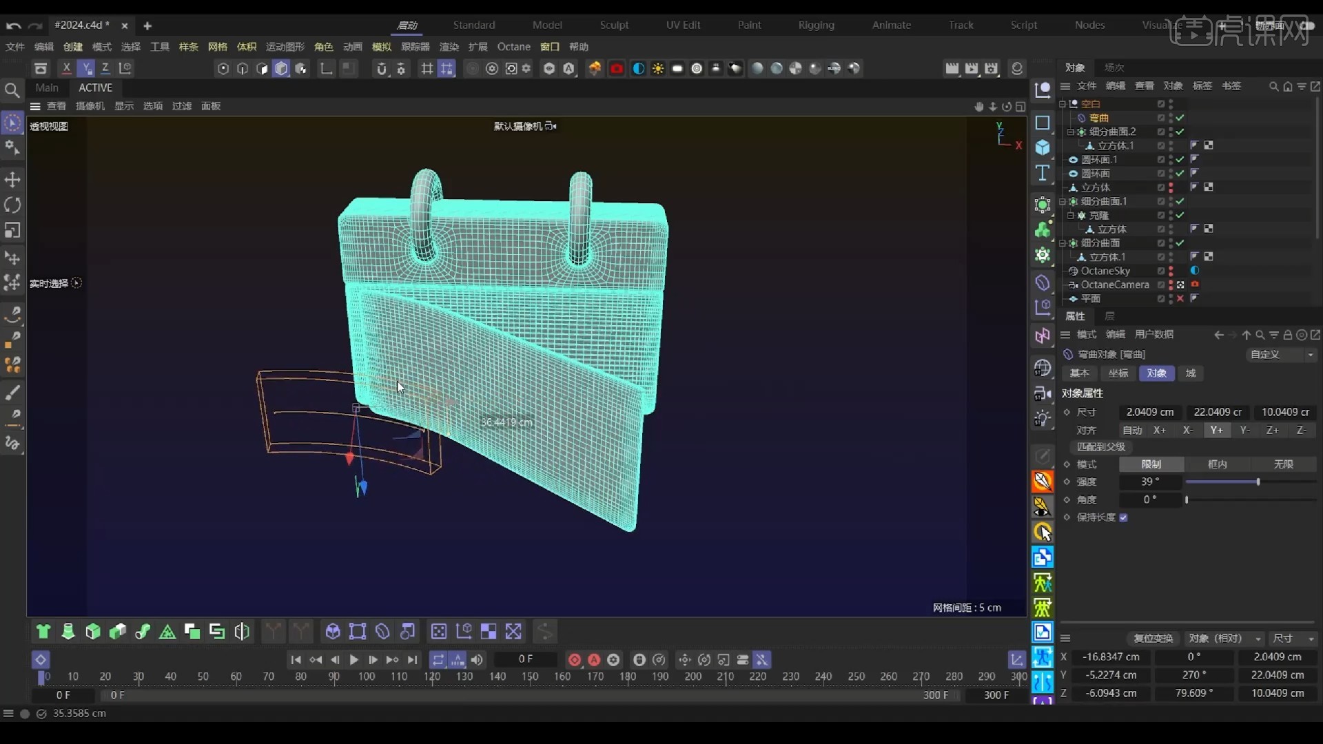
Task: Click the gear generator icon in right palette
Action: coord(1043,256)
